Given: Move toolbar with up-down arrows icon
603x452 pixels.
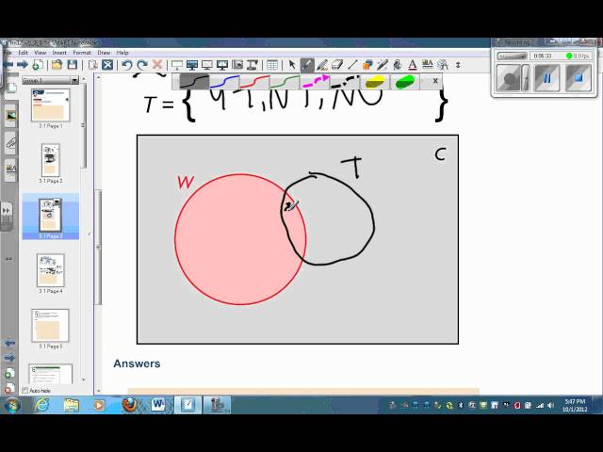Looking at the screenshot, I should 458,65.
